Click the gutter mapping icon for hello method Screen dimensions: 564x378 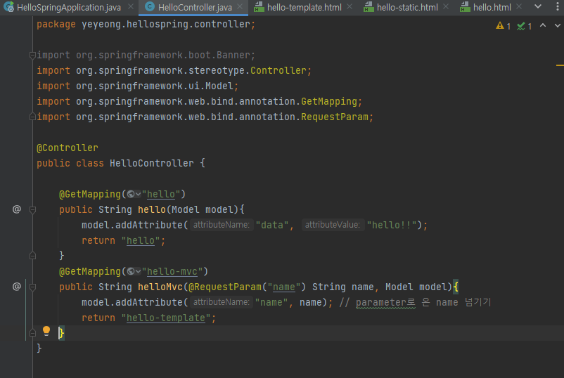tap(17, 209)
